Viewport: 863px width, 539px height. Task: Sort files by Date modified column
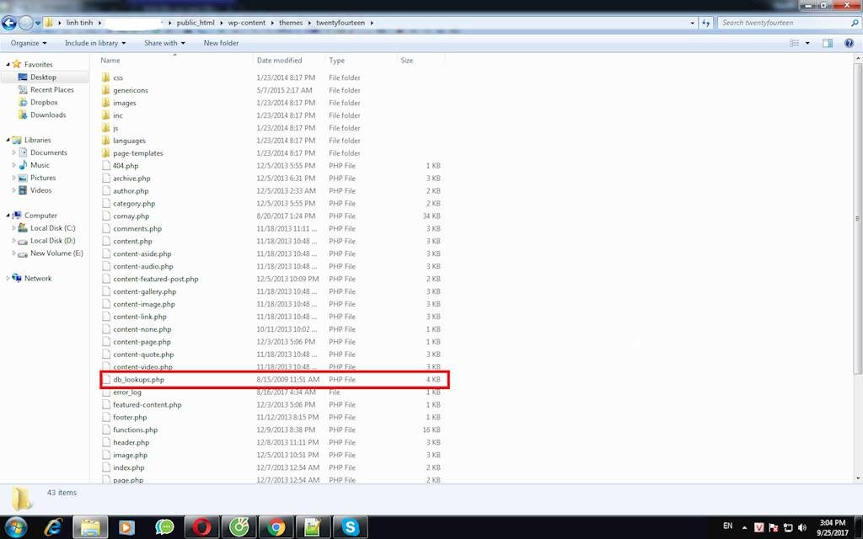click(x=279, y=61)
